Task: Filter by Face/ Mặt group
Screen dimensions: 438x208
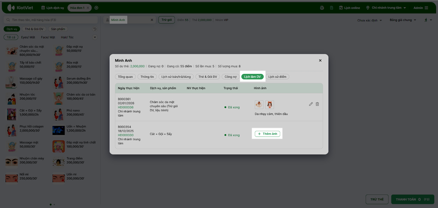Action: [x=48, y=37]
